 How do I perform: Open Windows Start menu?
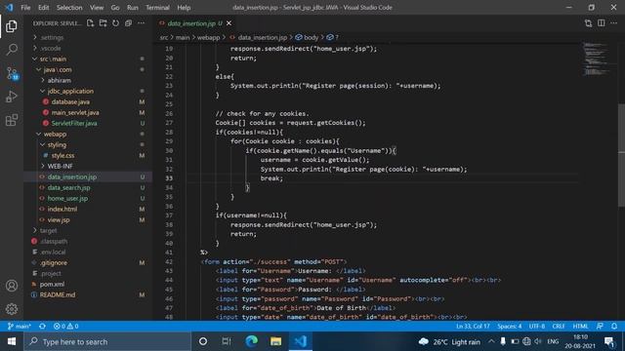click(x=12, y=341)
